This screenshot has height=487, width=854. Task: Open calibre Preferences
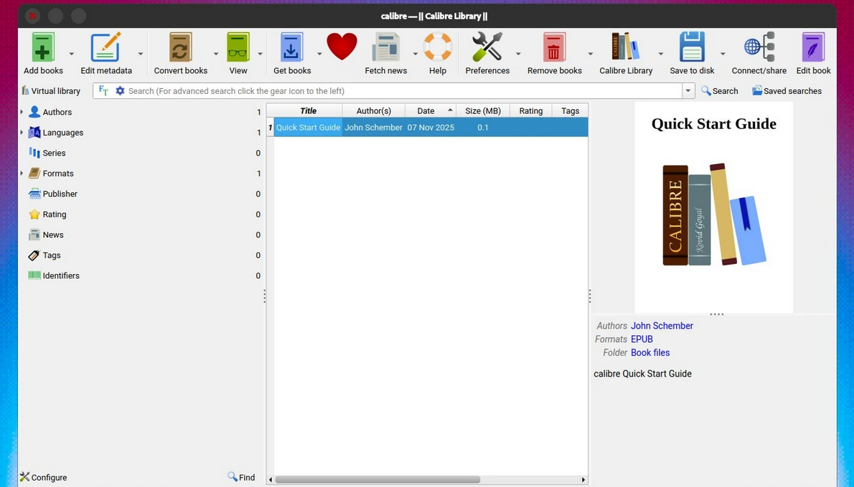tap(487, 49)
